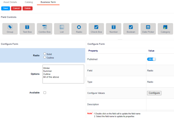Choose Summer in the Options list
The width and height of the screenshot is (174, 118).
47,71
